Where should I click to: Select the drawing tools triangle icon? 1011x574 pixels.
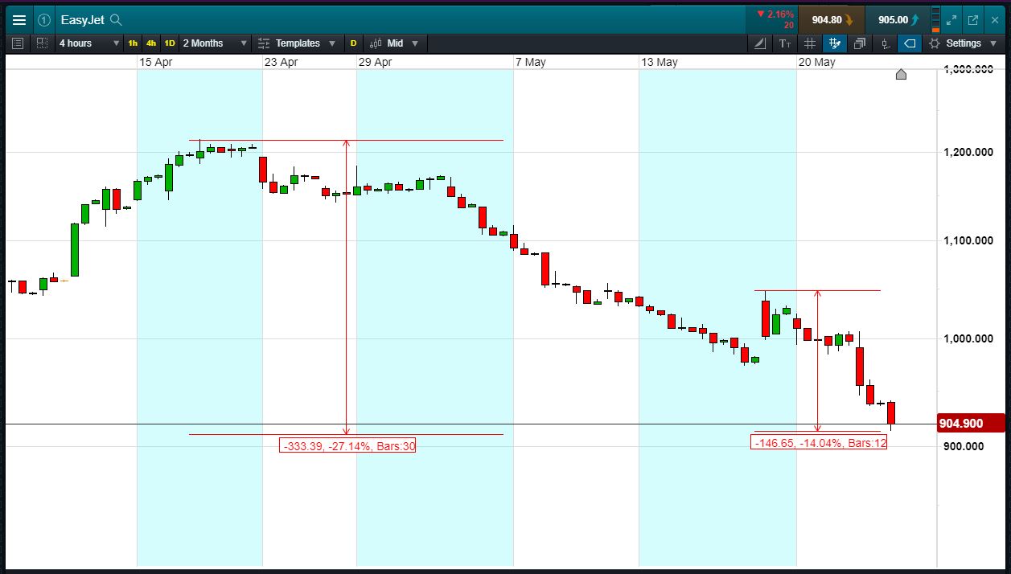click(x=762, y=43)
